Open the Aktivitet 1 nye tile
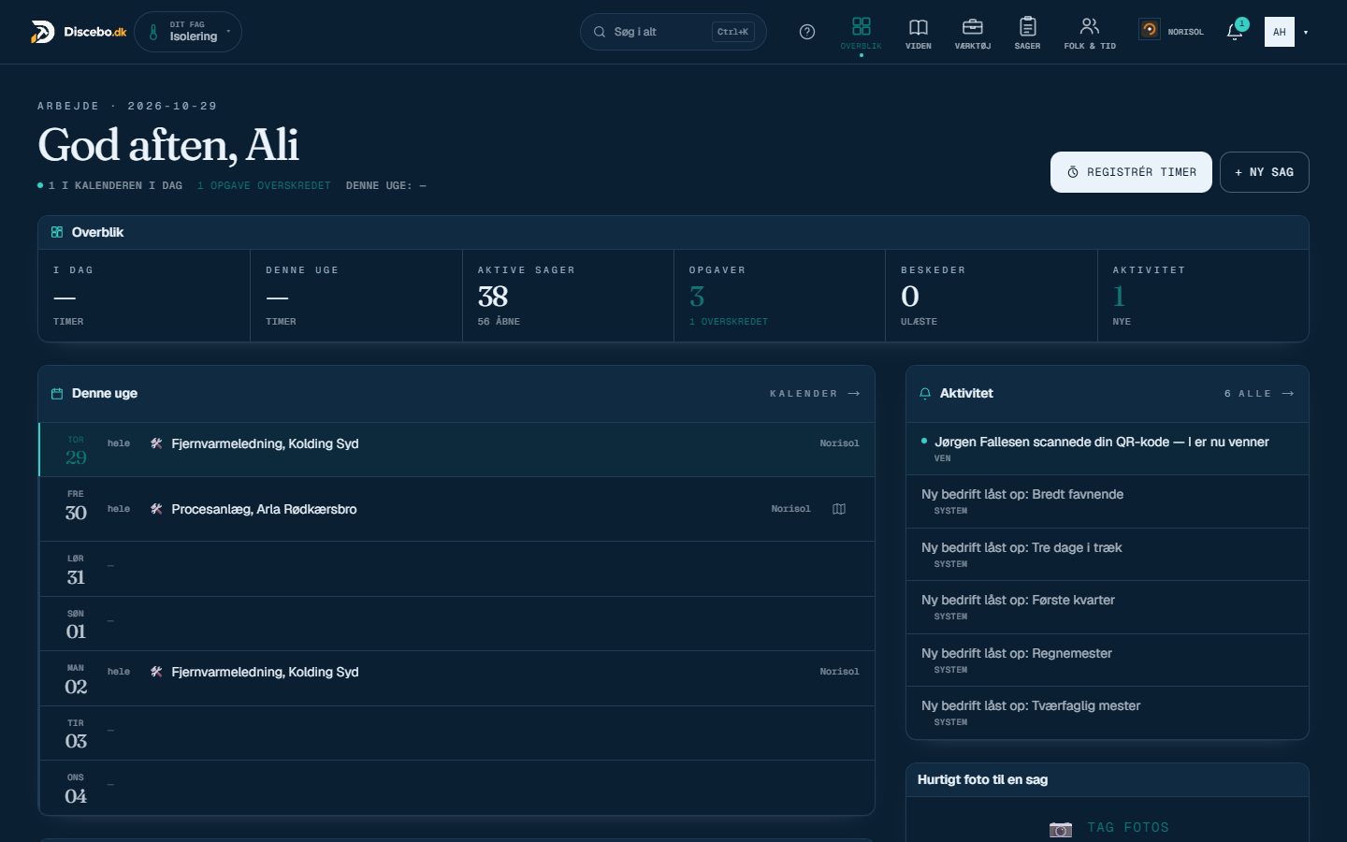Viewport: 1347px width, 842px height. [x=1203, y=296]
